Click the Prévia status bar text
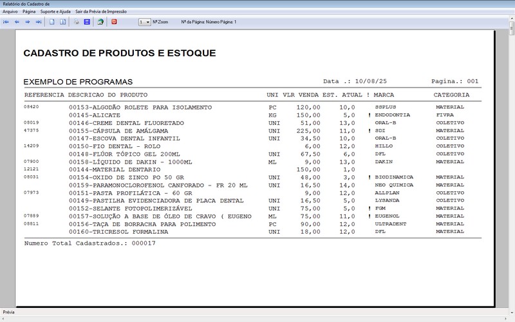This screenshot has width=515, height=322. (x=9, y=312)
